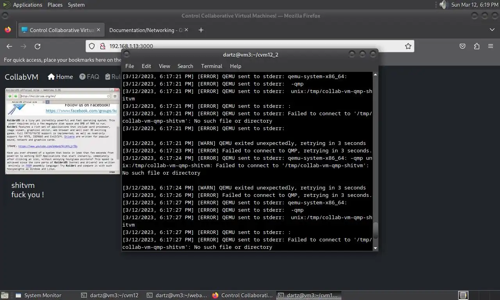Image resolution: width=500 pixels, height=300 pixels.
Task: Open the Places menu
Action: pos(55,5)
